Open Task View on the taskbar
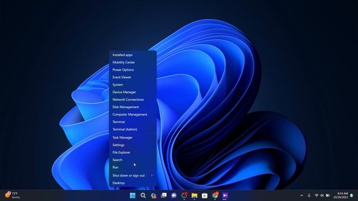This screenshot has height=201, width=358. click(x=164, y=195)
